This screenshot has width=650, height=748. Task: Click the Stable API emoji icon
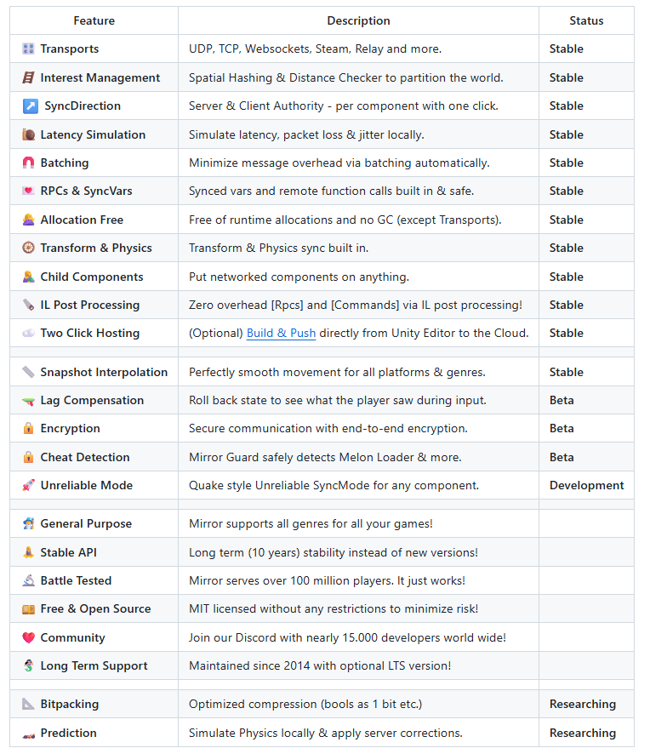tap(29, 552)
